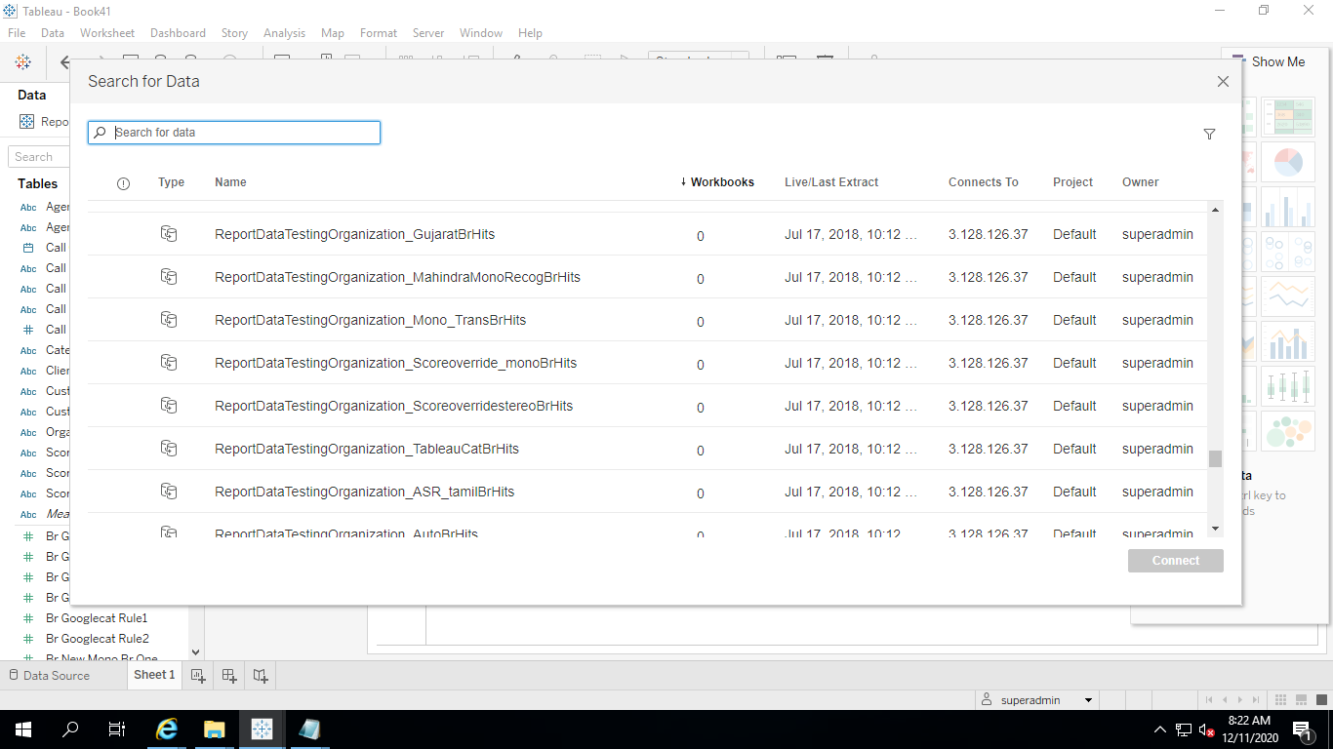This screenshot has width=1333, height=749.
Task: Click the data source icon for GujaratBrHits row
Action: click(x=169, y=234)
